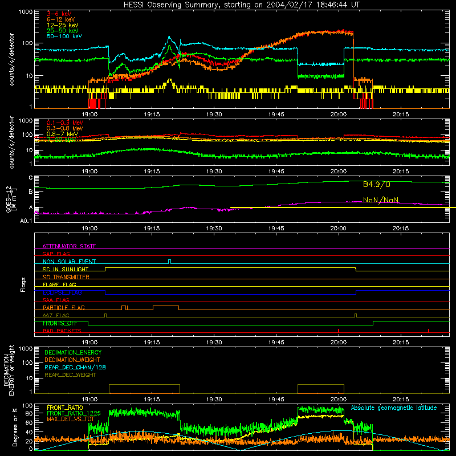Viewport: 456px width, 456px height.
Task: Select the ATTENUATOR_STATE flag label
Action: click(69, 246)
